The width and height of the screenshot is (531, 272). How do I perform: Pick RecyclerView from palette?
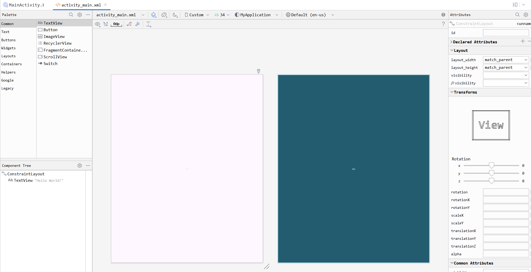tap(64, 43)
